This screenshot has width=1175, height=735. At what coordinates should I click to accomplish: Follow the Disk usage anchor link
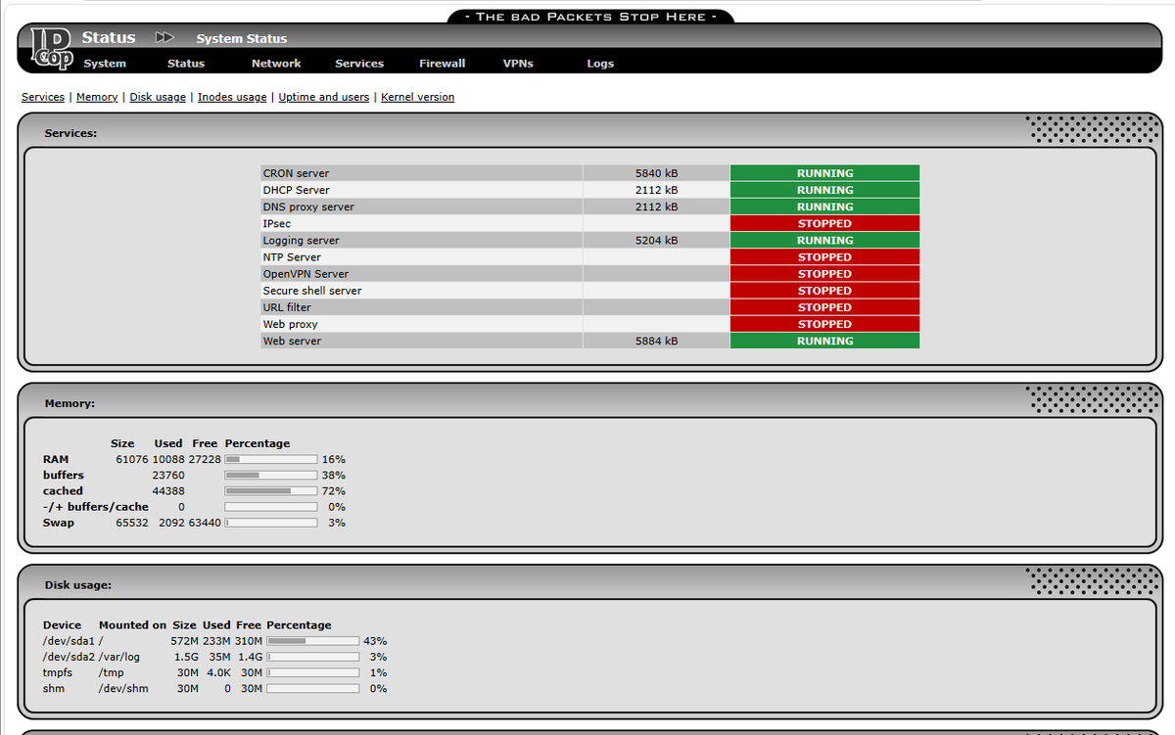158,98
